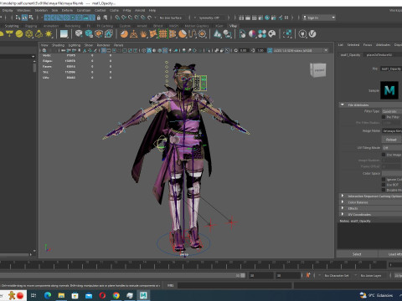Open Google Chrome from the taskbar
Viewport: 402px width, 301px height.
[116, 295]
